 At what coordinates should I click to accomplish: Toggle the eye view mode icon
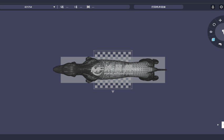(211, 32)
